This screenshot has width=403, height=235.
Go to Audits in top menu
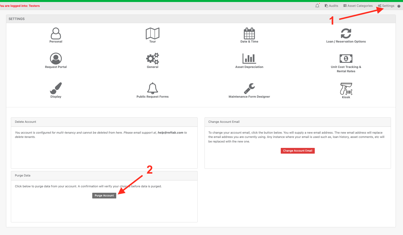pos(332,6)
